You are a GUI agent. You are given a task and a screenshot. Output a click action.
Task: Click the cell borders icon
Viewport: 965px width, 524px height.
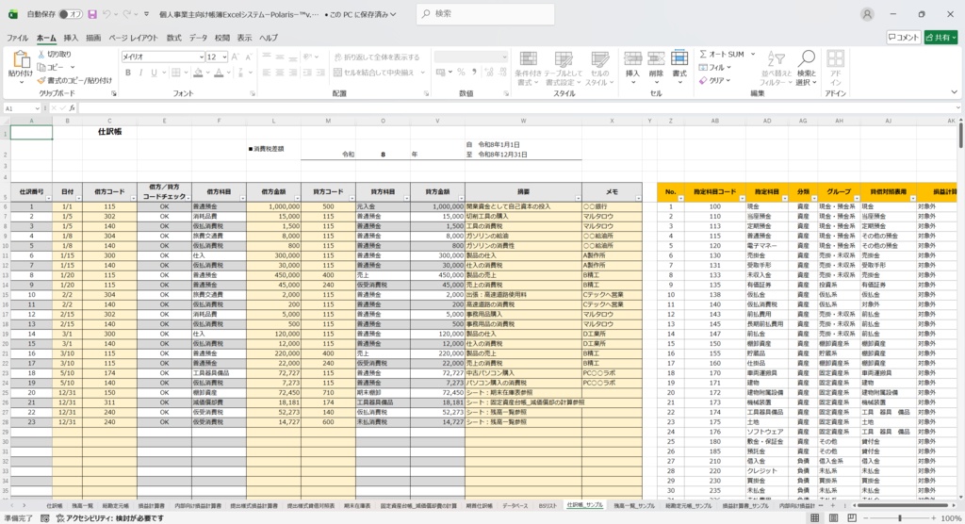(176, 73)
